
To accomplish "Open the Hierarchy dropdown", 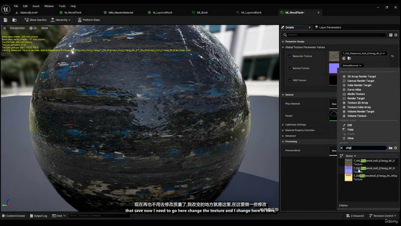I will 61,20.
